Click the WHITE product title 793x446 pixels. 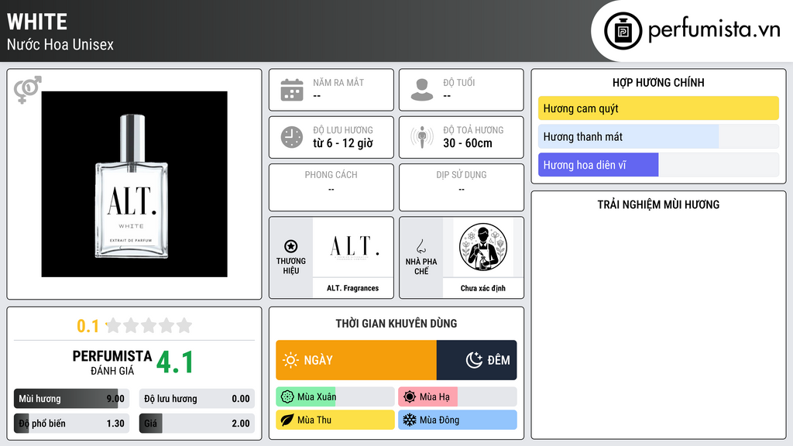[37, 22]
